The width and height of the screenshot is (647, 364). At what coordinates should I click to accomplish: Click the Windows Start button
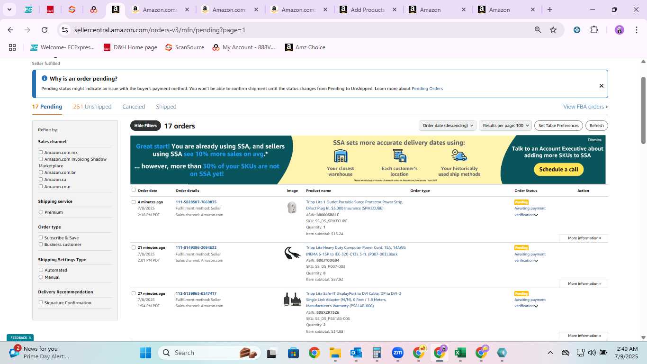point(145,353)
